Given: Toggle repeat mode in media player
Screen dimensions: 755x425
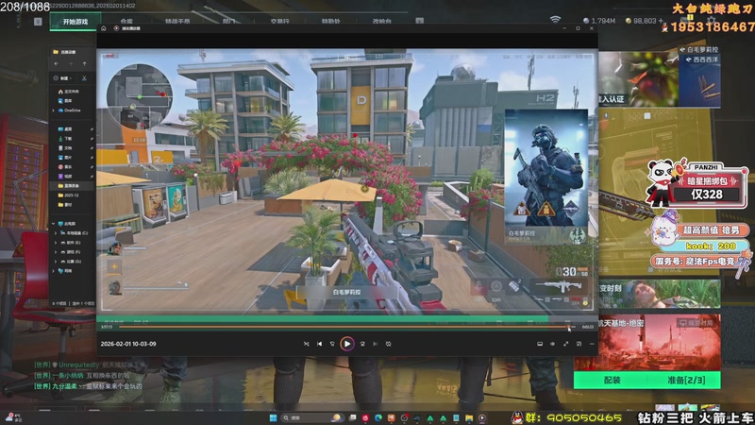Looking at the screenshot, I should (x=389, y=344).
